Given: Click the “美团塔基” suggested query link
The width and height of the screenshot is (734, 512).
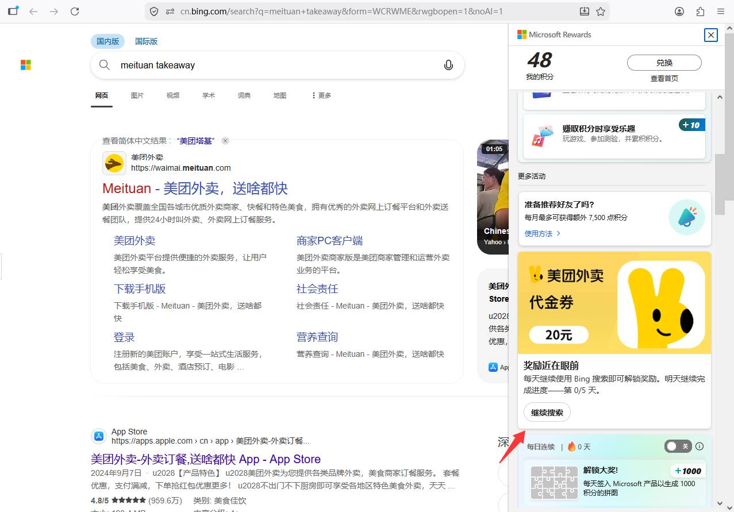Looking at the screenshot, I should (195, 141).
